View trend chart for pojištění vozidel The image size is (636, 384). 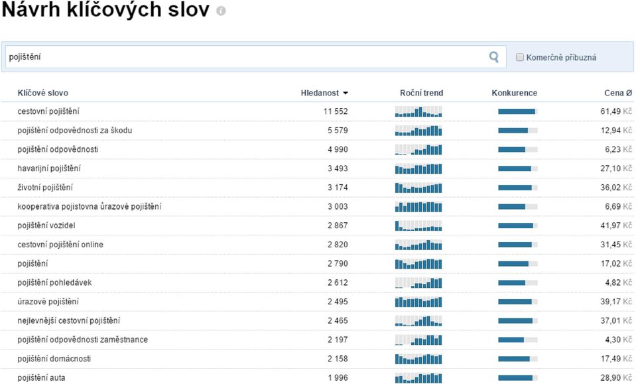click(x=418, y=226)
